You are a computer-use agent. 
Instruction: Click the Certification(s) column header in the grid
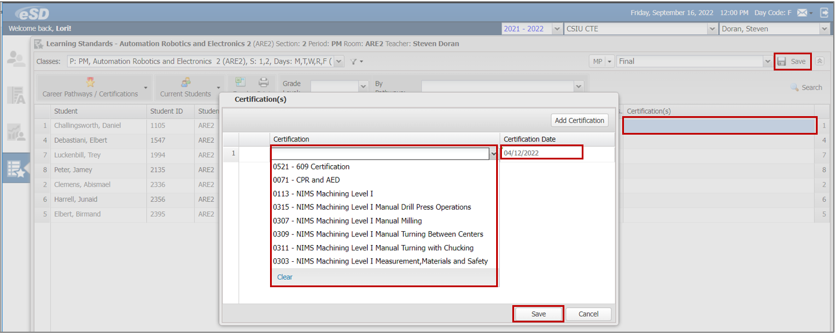[x=719, y=111]
